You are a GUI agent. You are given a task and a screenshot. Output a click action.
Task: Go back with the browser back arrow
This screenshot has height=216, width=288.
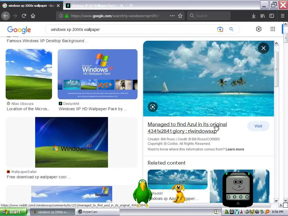click(6, 16)
